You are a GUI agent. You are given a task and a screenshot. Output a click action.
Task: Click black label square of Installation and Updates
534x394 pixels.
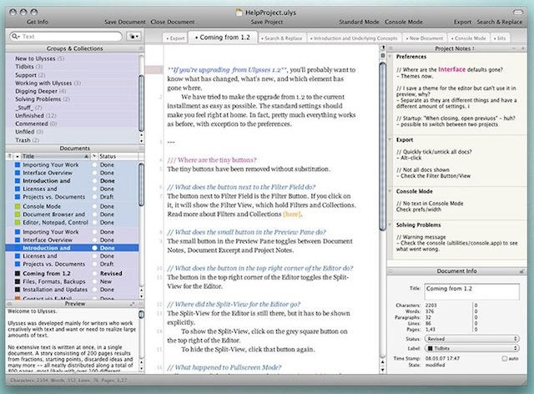click(18, 290)
